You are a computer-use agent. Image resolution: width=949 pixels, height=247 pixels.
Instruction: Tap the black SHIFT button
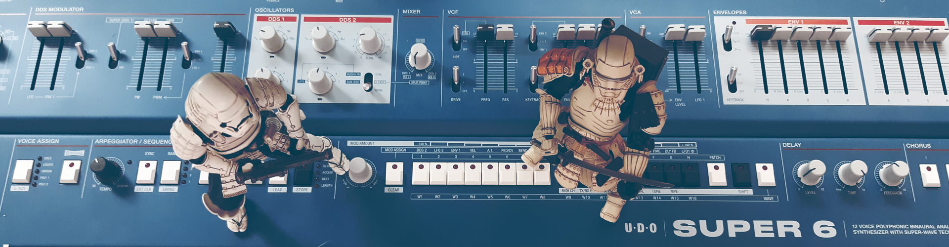[x=741, y=174]
